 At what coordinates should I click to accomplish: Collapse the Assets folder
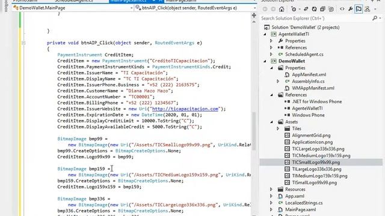271,122
